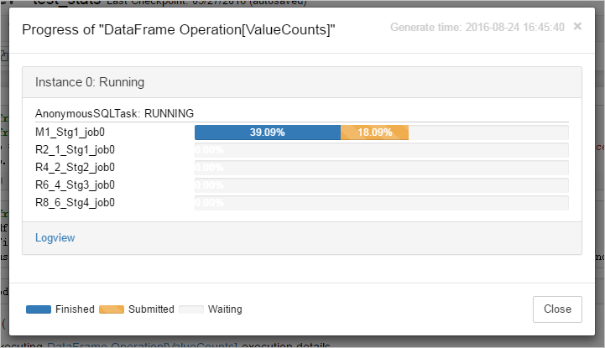
Task: Click the grey Waiting legend swatch
Action: coord(190,309)
